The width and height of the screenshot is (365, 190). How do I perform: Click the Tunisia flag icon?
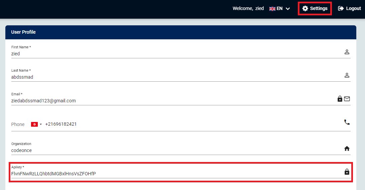coord(34,124)
